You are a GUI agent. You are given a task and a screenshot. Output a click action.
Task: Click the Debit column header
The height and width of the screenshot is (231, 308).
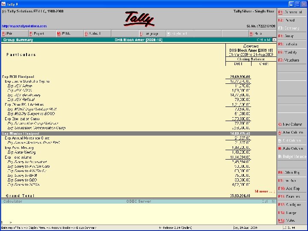(238, 64)
